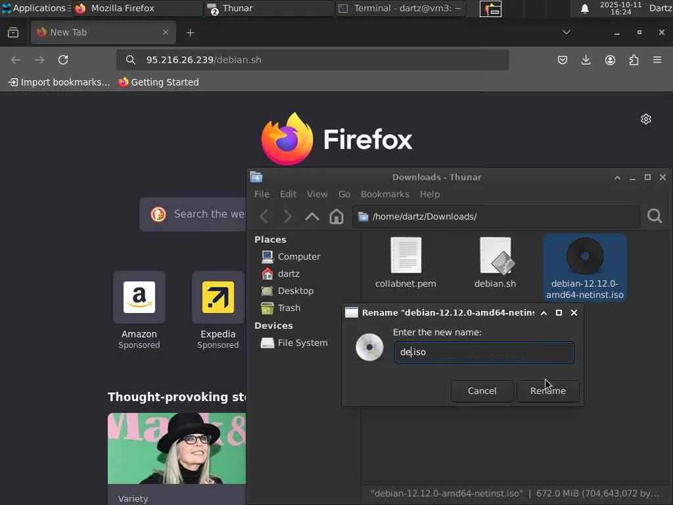Click Thunar search magnifier icon
This screenshot has height=505, width=673.
[655, 216]
